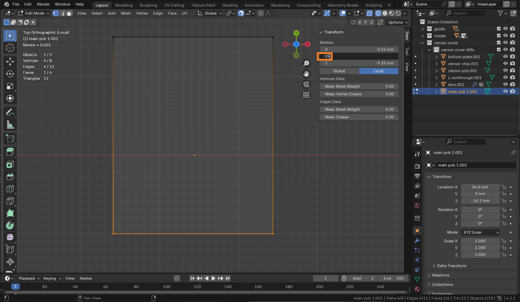This screenshot has height=302, width=520.
Task: Toggle proportional editing
Action: 261,13
